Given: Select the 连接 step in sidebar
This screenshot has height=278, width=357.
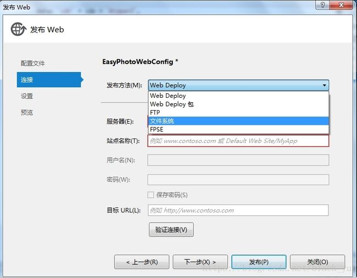Looking at the screenshot, I should (49, 80).
